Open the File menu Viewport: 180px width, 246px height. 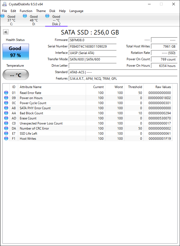click(x=5, y=11)
